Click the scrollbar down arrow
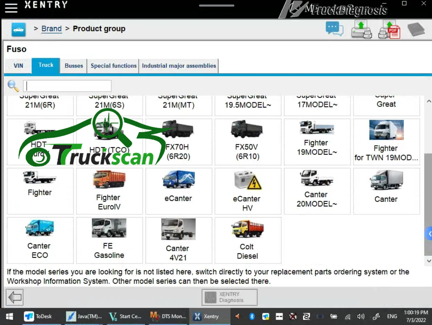 tap(429, 260)
